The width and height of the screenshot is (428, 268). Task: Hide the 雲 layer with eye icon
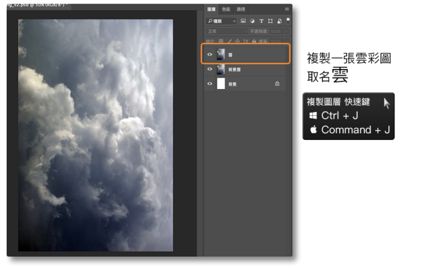pyautogui.click(x=210, y=54)
